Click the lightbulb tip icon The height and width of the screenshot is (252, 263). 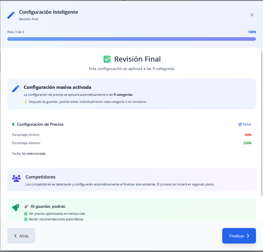pos(26,102)
